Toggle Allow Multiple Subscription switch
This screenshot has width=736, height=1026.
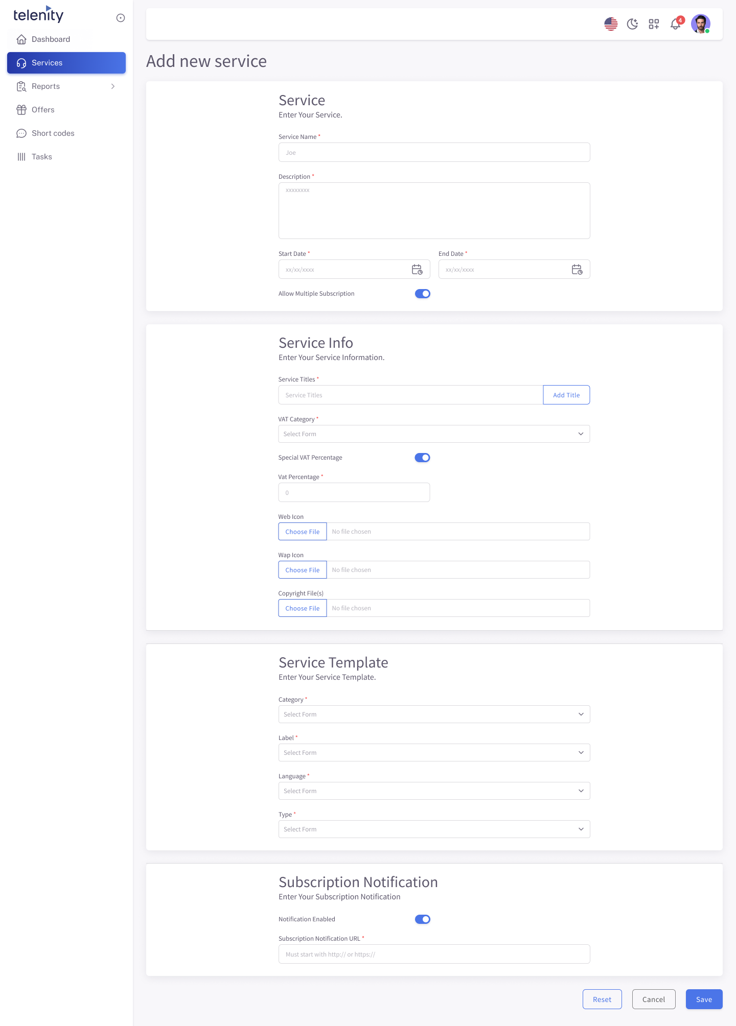[x=423, y=294]
